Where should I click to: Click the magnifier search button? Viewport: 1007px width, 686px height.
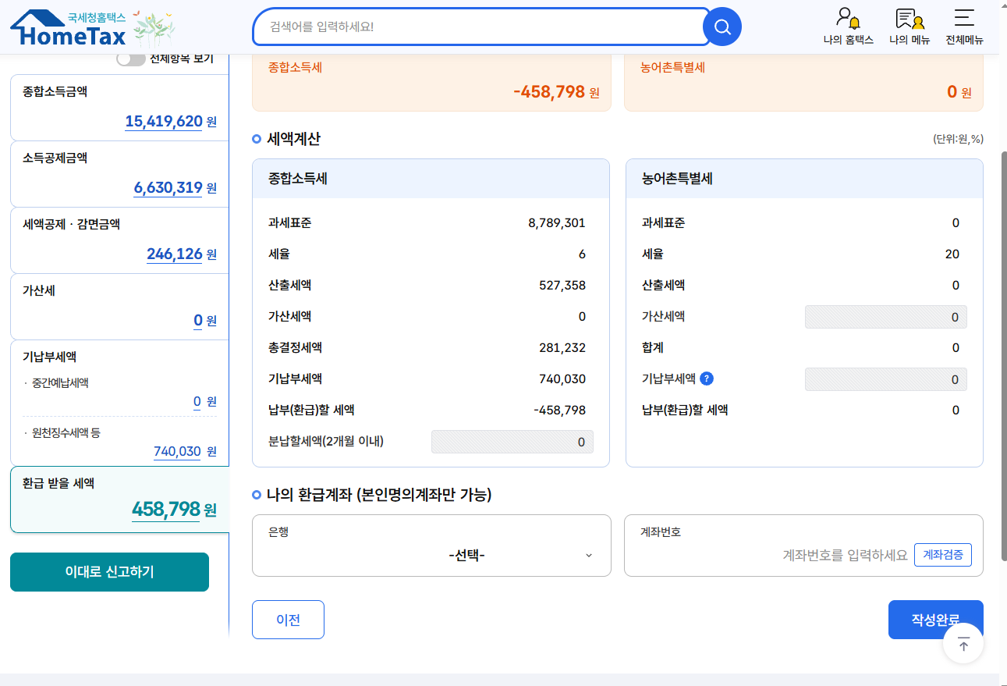pyautogui.click(x=722, y=27)
